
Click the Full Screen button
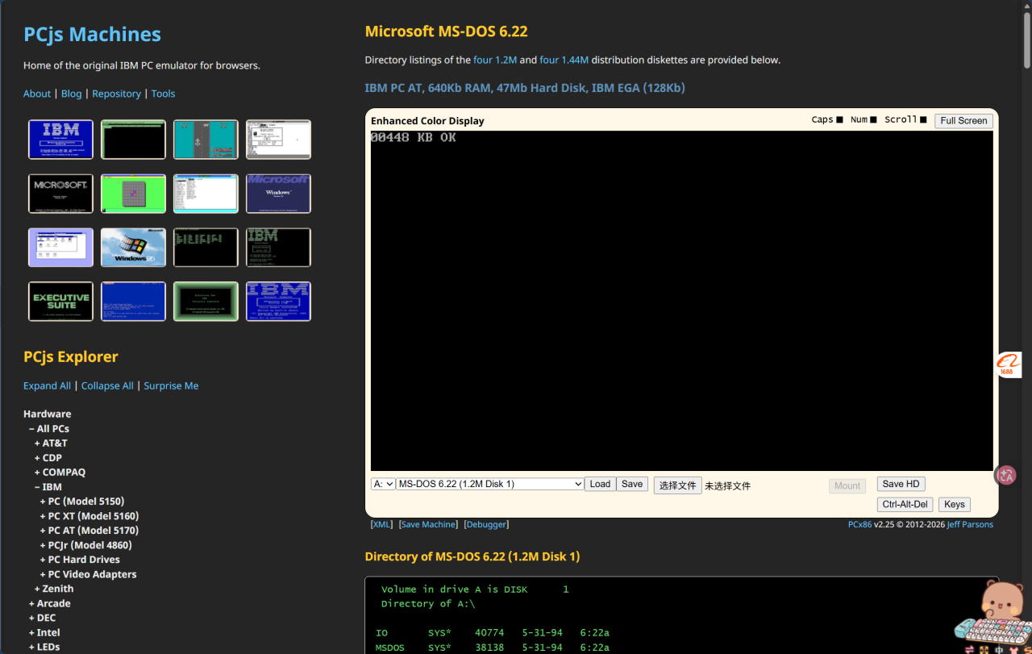(963, 120)
